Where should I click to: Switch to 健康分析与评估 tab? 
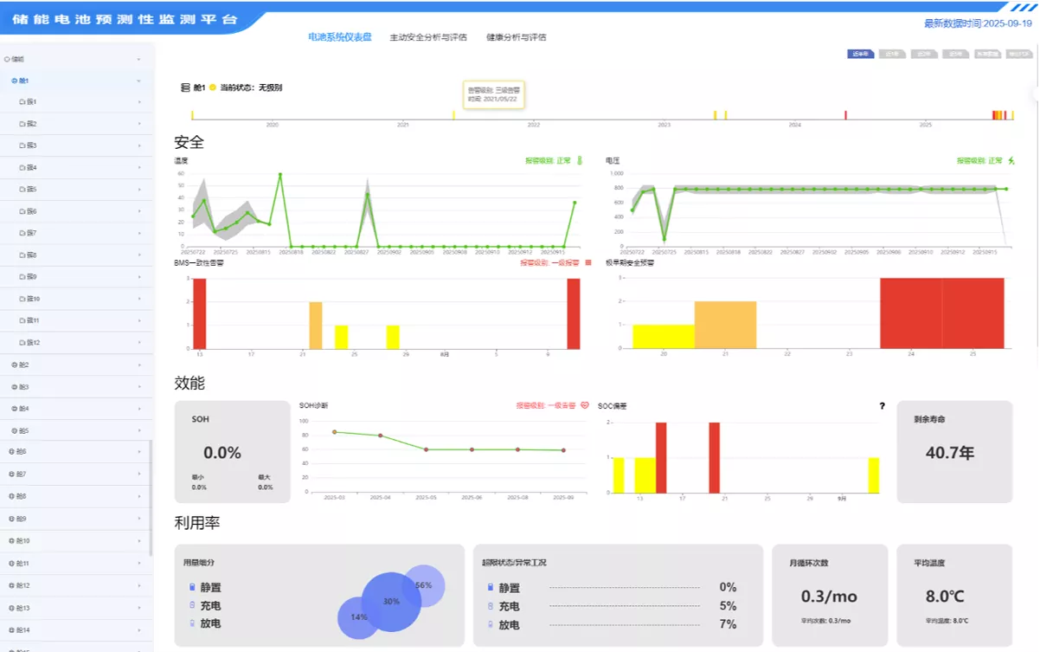(x=517, y=37)
